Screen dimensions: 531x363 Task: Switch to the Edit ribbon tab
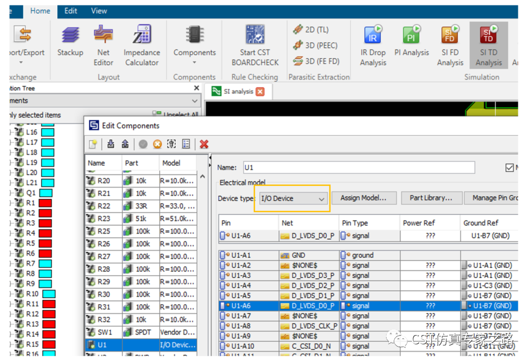(x=70, y=11)
